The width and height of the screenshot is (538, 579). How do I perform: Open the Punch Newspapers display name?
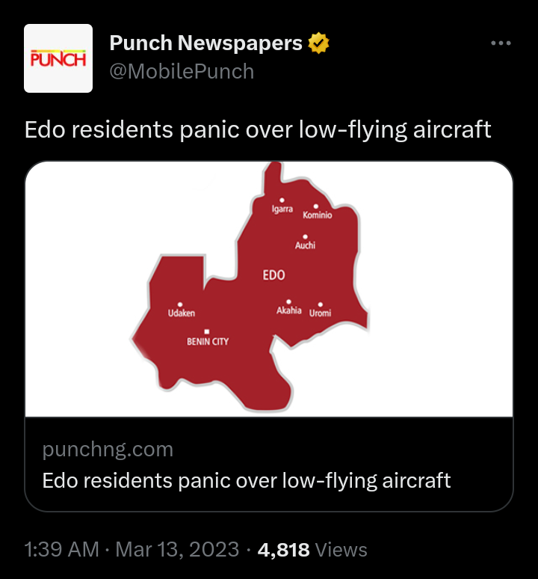[205, 44]
